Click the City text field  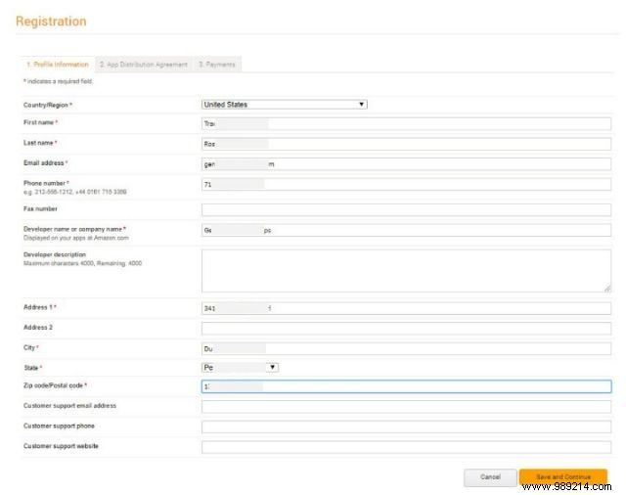406,347
